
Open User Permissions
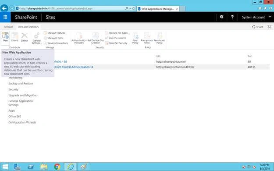click(x=116, y=38)
